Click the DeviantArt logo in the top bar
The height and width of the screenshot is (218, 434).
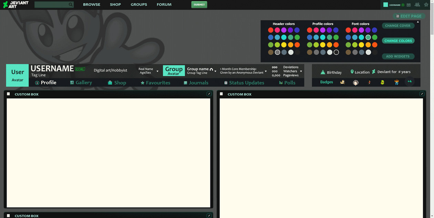tap(15, 4)
